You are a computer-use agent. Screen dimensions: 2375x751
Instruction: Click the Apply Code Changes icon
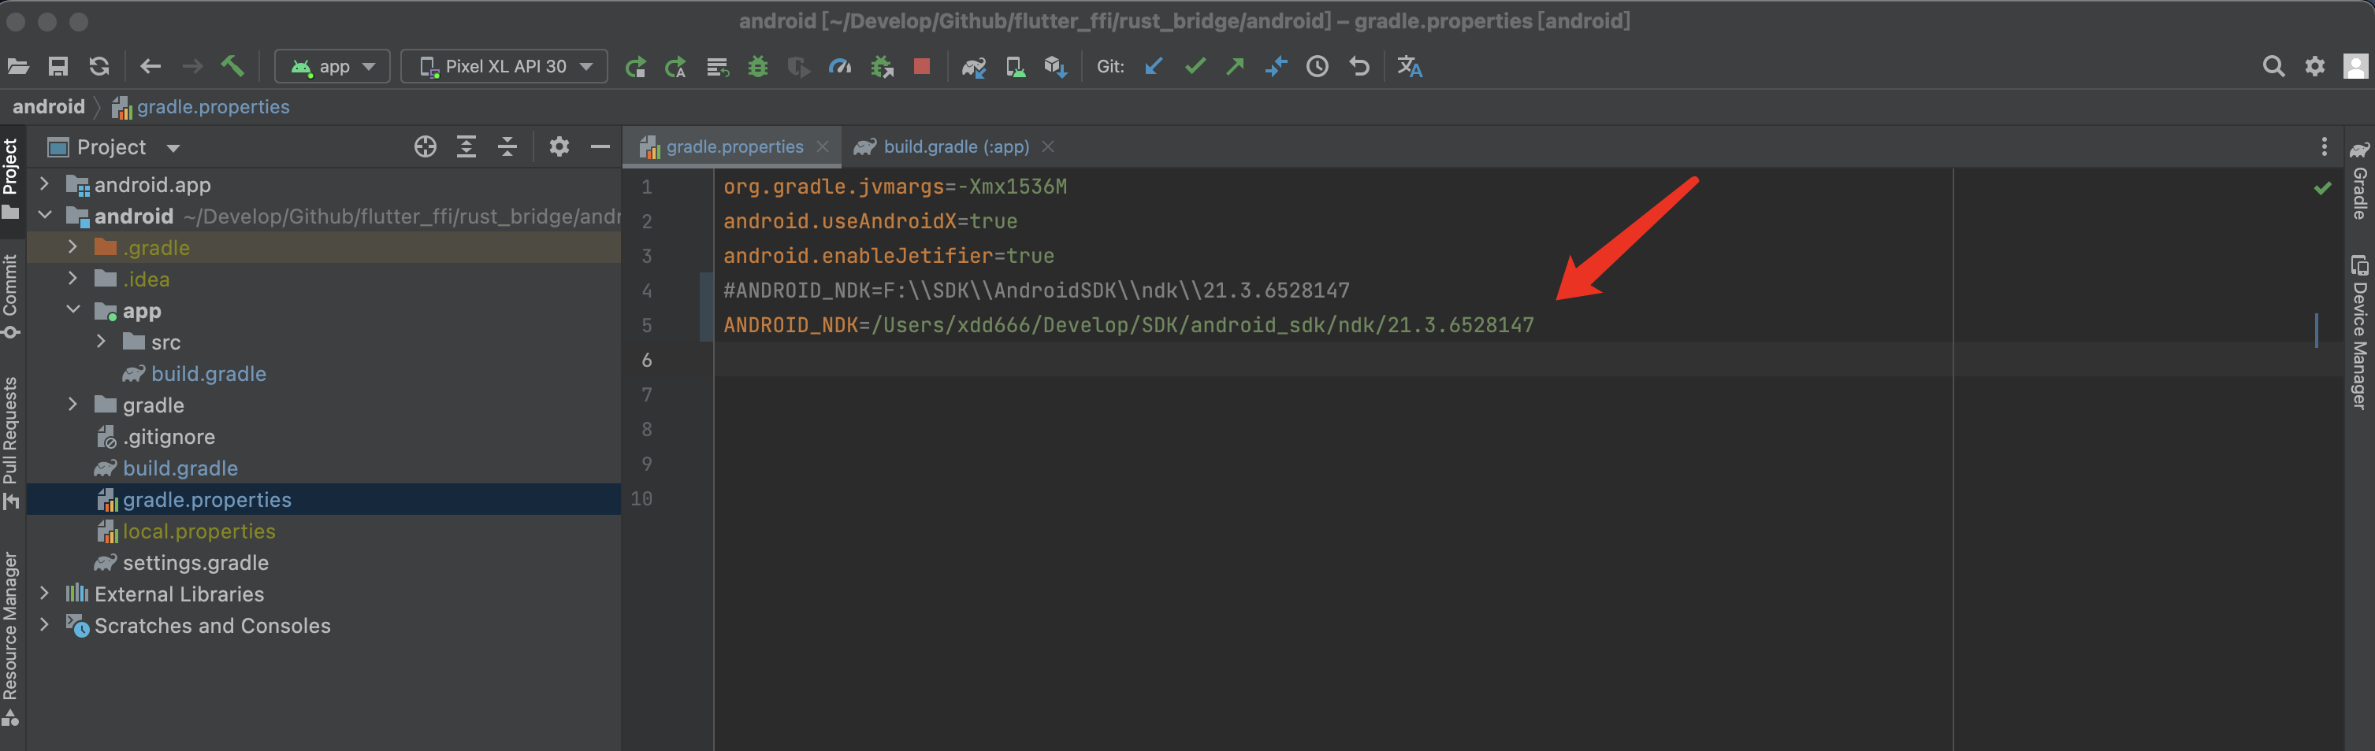point(717,66)
